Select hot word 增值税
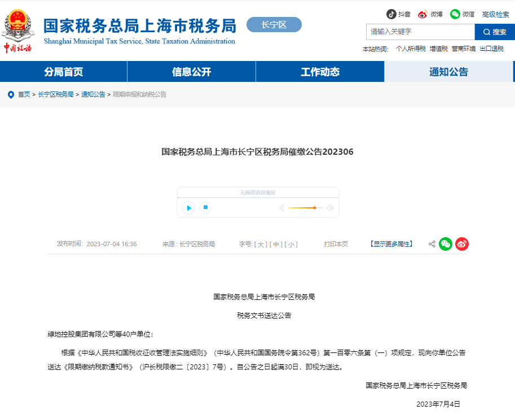Viewport: 515px width, 414px height. (x=439, y=49)
